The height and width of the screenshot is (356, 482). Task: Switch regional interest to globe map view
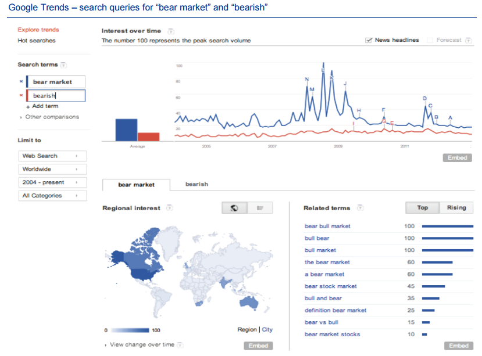(234, 208)
